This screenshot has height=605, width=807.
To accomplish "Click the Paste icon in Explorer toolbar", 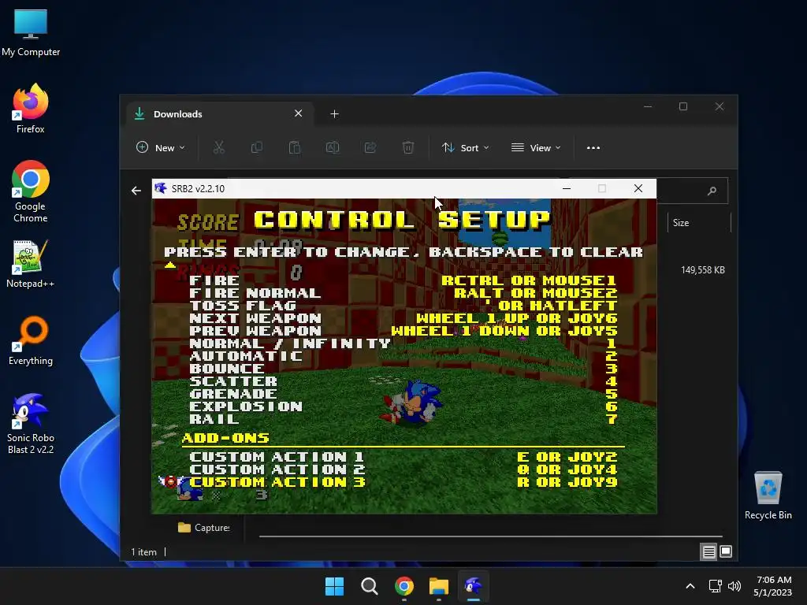I will 295,147.
